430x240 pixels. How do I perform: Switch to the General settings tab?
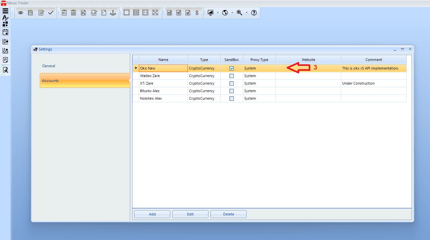pyautogui.click(x=49, y=66)
